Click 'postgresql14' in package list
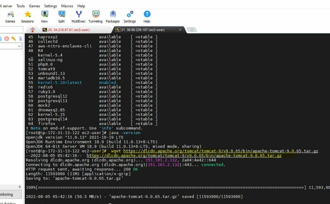Viewport: 330px width, 204px height. [52, 119]
